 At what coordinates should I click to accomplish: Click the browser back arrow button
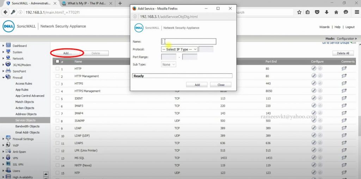5,12
